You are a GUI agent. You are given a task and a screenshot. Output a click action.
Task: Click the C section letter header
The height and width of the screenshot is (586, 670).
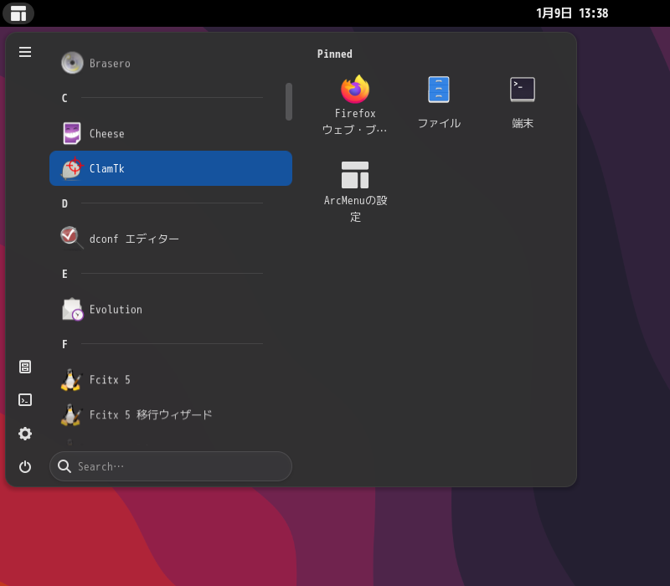(64, 98)
